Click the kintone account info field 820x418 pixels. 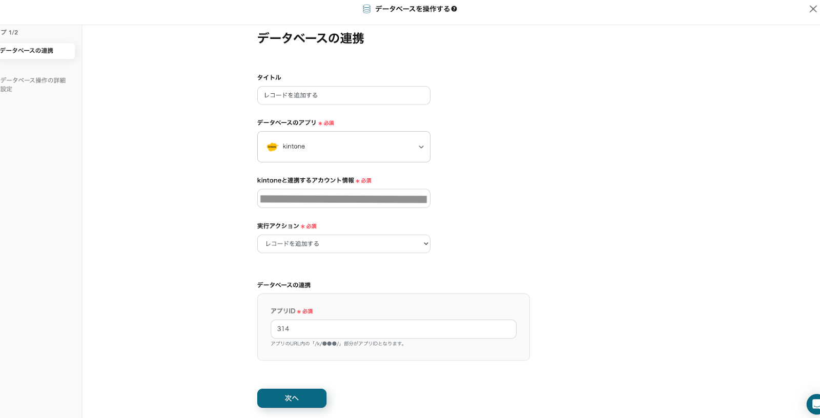tap(343, 199)
